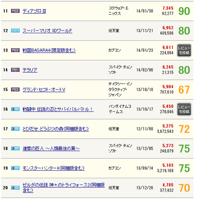Click publisher スクウェア・エニックス in row 11
Image resolution: width=197 pixels, height=200 pixels.
[119, 11]
